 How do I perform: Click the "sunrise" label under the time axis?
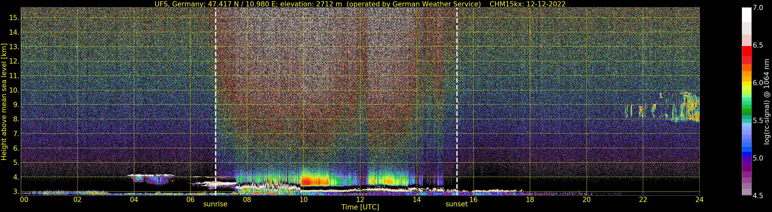215,204
